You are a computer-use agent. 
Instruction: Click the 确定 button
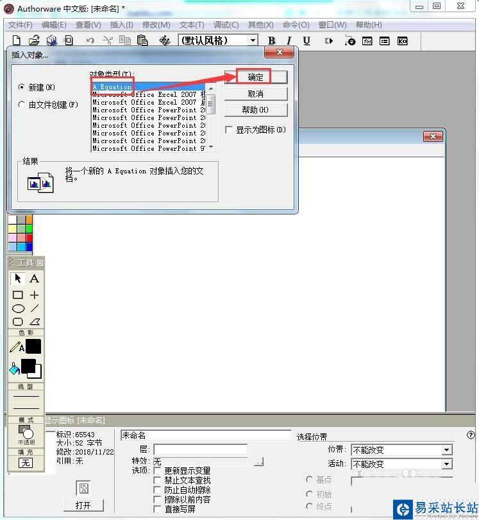[255, 77]
